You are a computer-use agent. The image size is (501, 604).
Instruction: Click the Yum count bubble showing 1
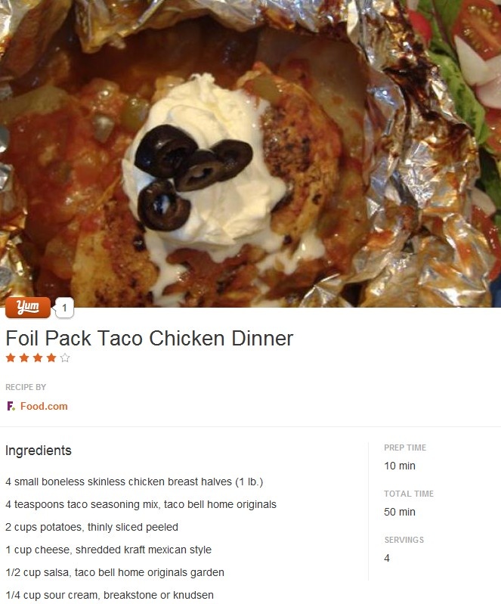click(64, 308)
